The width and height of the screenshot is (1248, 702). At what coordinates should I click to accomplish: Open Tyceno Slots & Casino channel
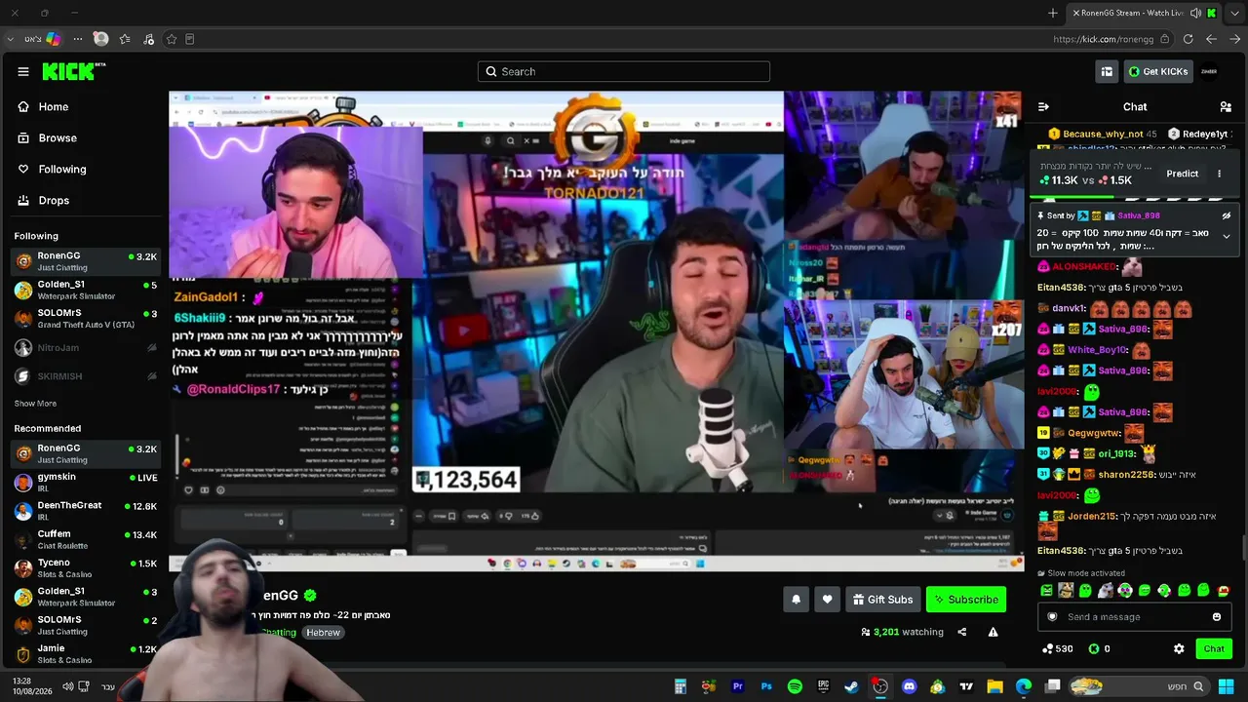click(85, 568)
